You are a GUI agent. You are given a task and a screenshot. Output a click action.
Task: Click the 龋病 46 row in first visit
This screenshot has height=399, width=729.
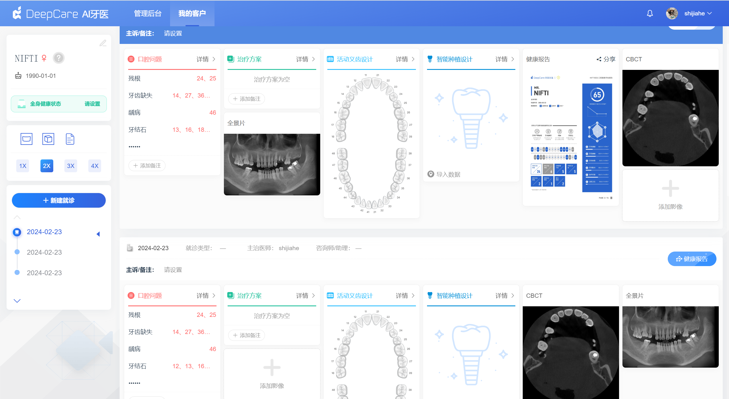pos(172,113)
